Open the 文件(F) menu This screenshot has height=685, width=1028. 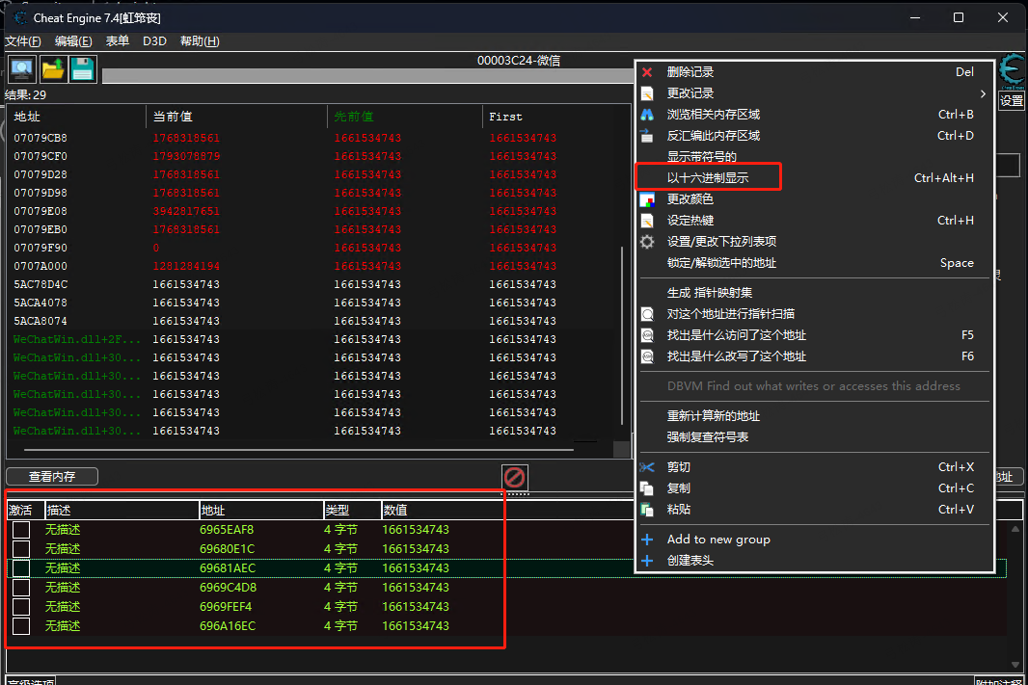[x=23, y=41]
